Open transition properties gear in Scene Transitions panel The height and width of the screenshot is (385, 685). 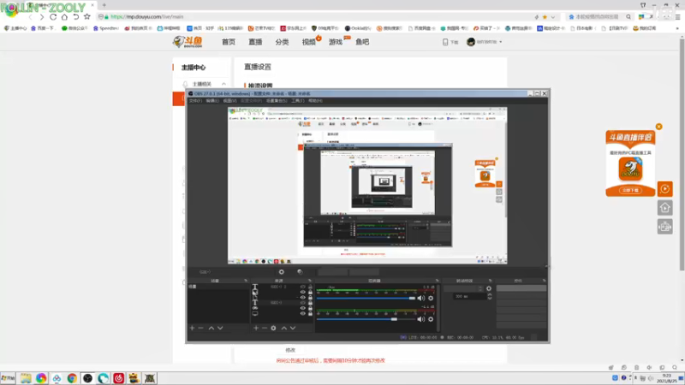pos(489,288)
